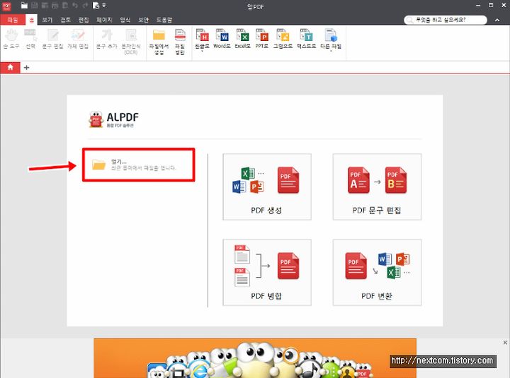The width and height of the screenshot is (510, 378).
Task: Click the other file conversion icon (다른 파일)
Action: point(331,35)
